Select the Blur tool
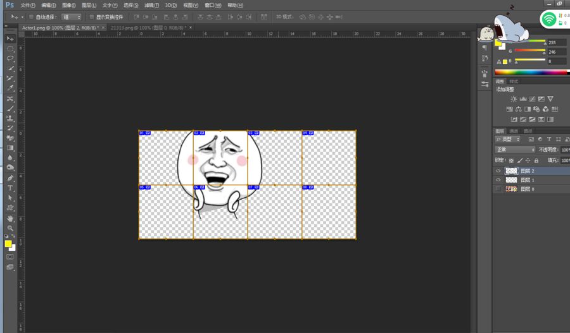 [x=9, y=158]
